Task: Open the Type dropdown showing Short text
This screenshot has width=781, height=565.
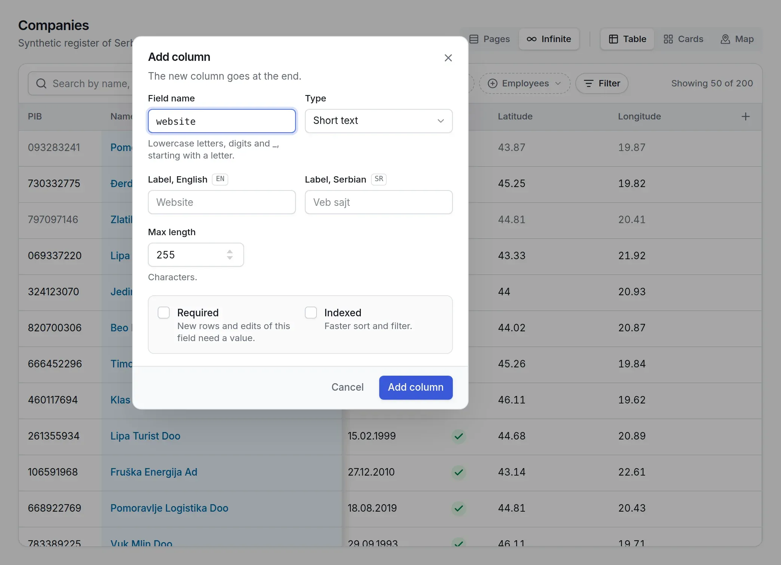Action: click(x=379, y=121)
